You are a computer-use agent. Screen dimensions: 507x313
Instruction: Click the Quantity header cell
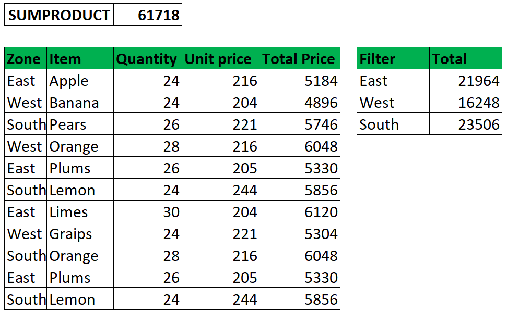click(x=148, y=58)
